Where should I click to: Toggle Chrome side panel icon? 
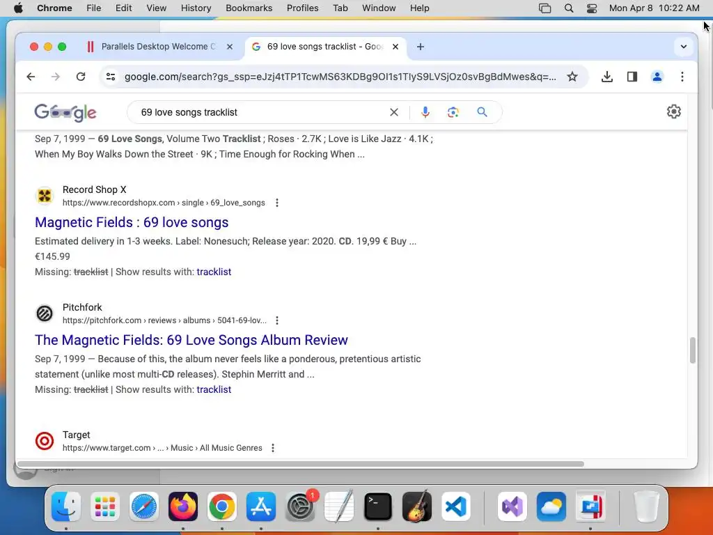coord(632,77)
